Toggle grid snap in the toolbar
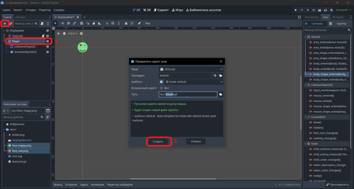This screenshot has width=354, height=189. (113, 23)
